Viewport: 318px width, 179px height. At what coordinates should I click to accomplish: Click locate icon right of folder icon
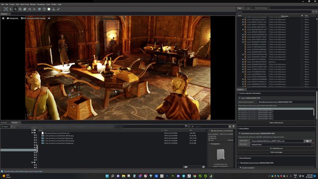point(311,141)
